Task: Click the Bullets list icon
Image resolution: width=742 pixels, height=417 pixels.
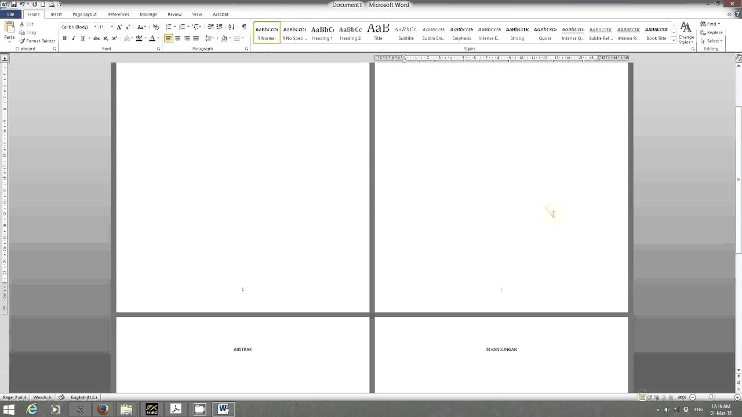Action: (169, 27)
